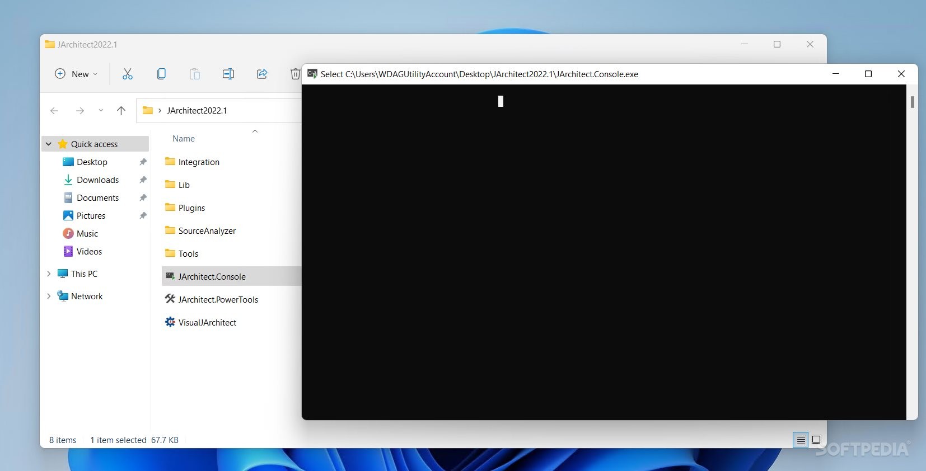Click the JArchitect.PowerTools wrench icon

click(x=170, y=299)
